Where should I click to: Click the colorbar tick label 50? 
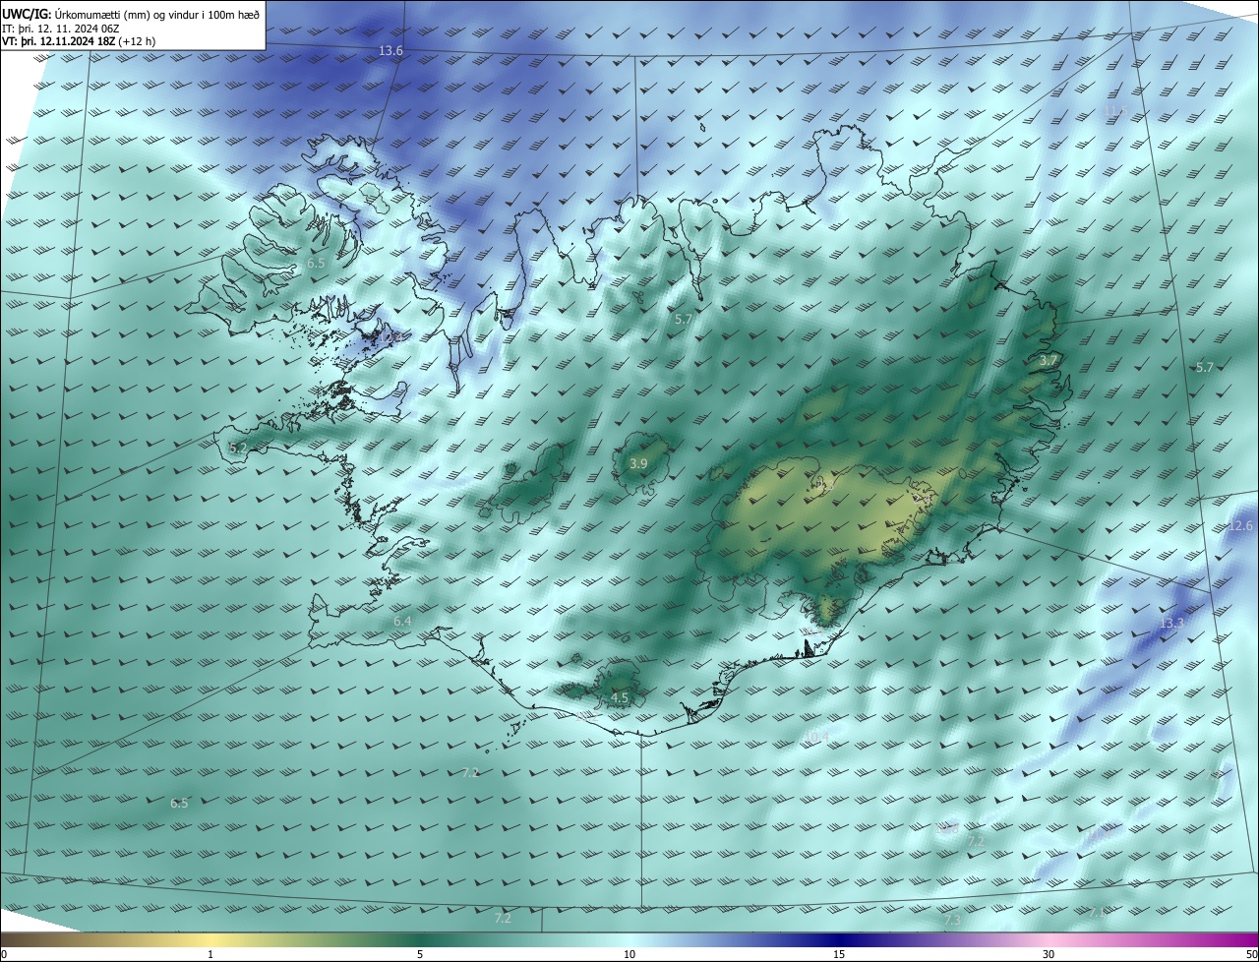(x=1251, y=954)
